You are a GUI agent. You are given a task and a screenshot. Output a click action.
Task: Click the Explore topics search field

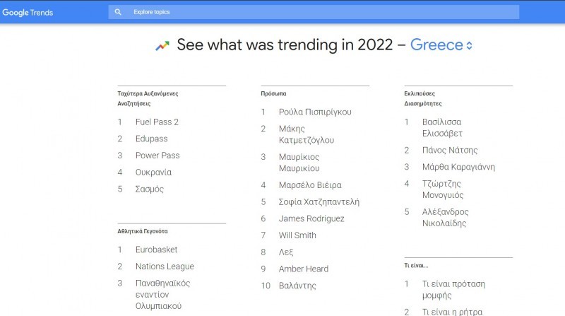[x=318, y=12]
